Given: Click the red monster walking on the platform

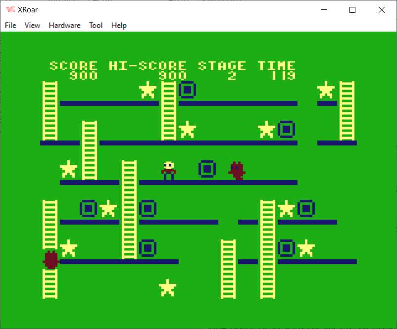Looking at the screenshot, I should click(237, 171).
